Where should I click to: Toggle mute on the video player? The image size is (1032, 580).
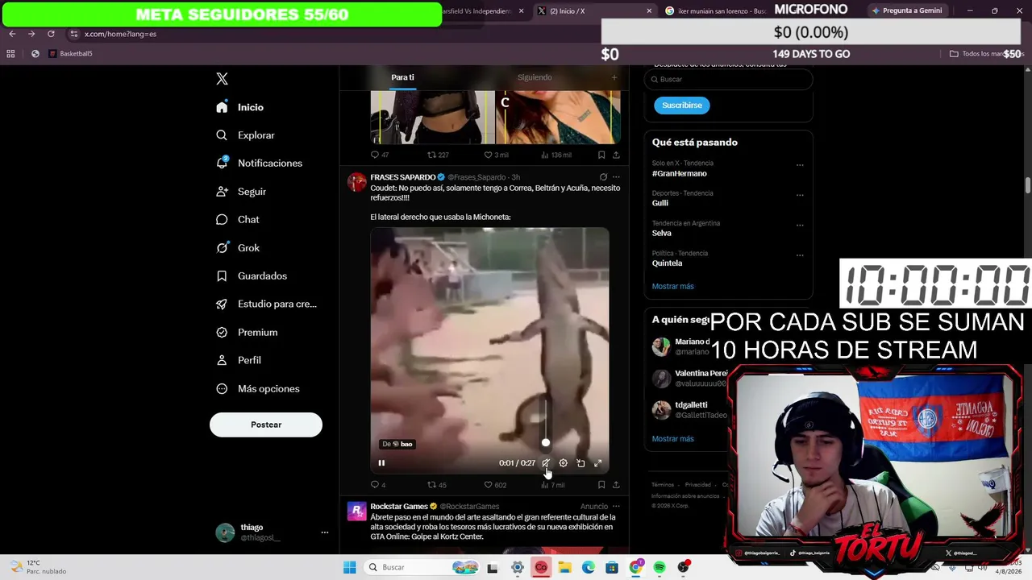pyautogui.click(x=546, y=463)
